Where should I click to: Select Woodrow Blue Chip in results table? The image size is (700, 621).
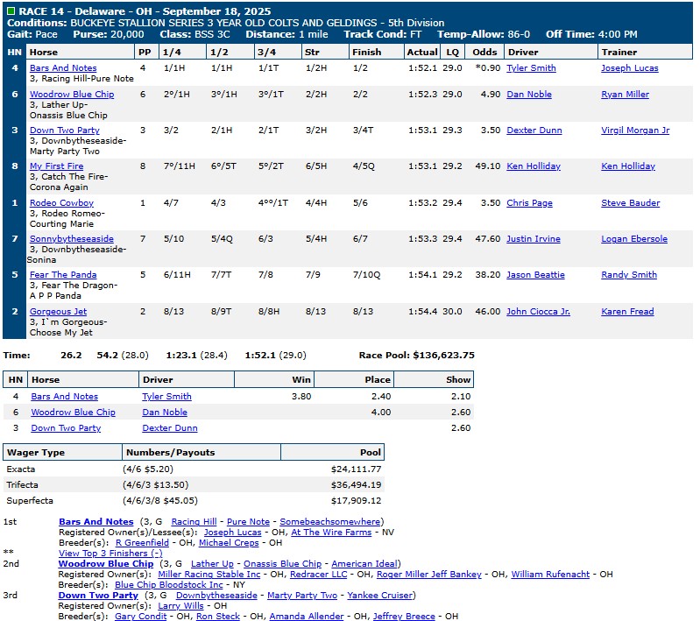(x=72, y=95)
